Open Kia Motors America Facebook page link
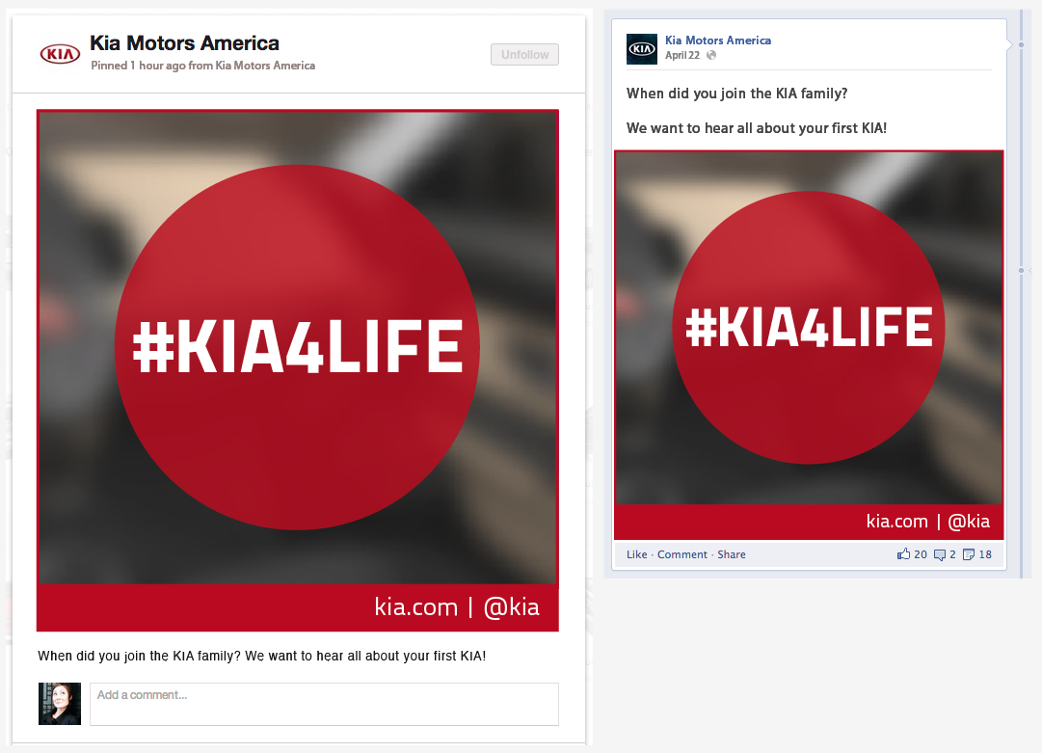 coord(718,40)
